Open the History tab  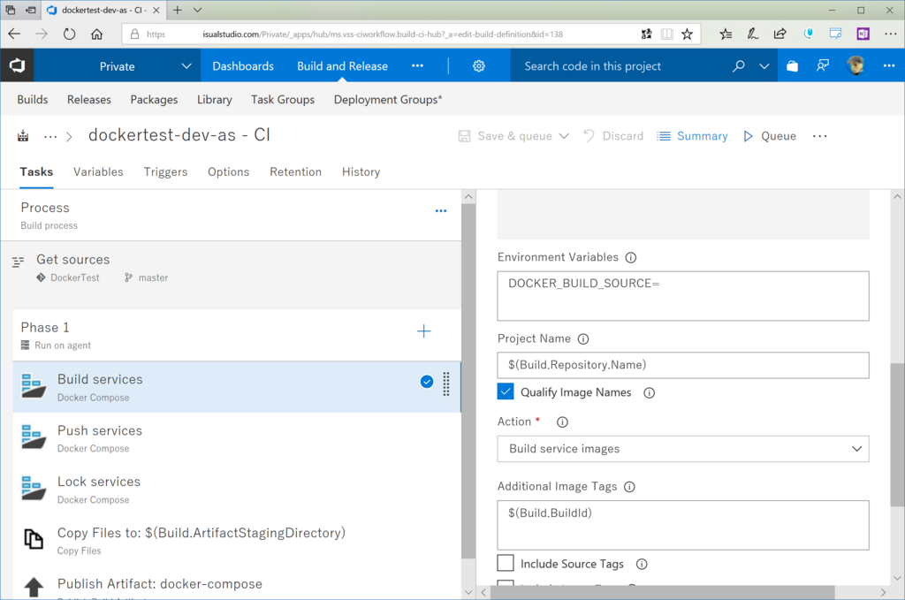pyautogui.click(x=361, y=172)
